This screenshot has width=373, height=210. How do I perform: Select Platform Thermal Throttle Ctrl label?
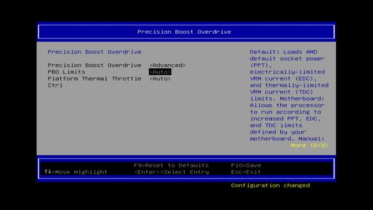click(x=94, y=82)
